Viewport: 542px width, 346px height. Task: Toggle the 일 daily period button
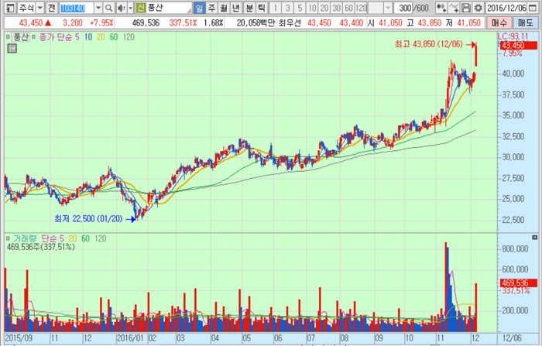click(200, 8)
